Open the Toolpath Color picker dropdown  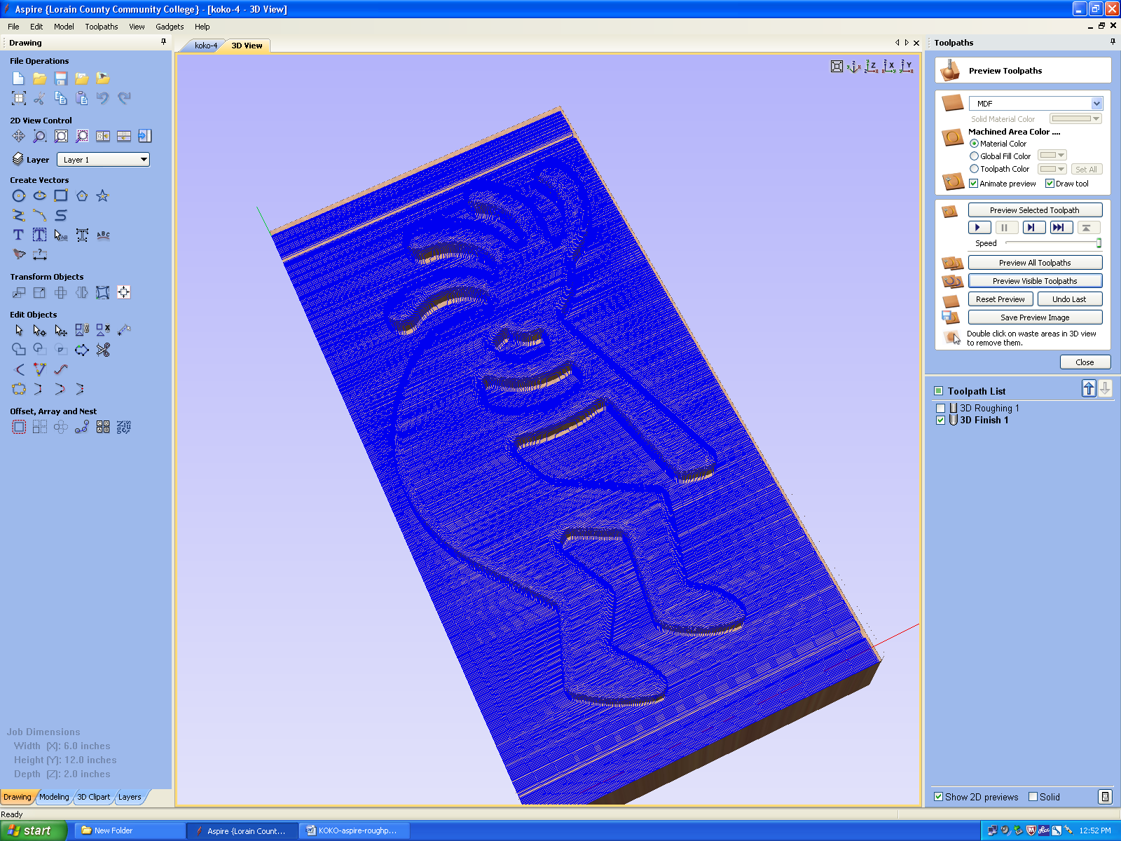click(1052, 169)
